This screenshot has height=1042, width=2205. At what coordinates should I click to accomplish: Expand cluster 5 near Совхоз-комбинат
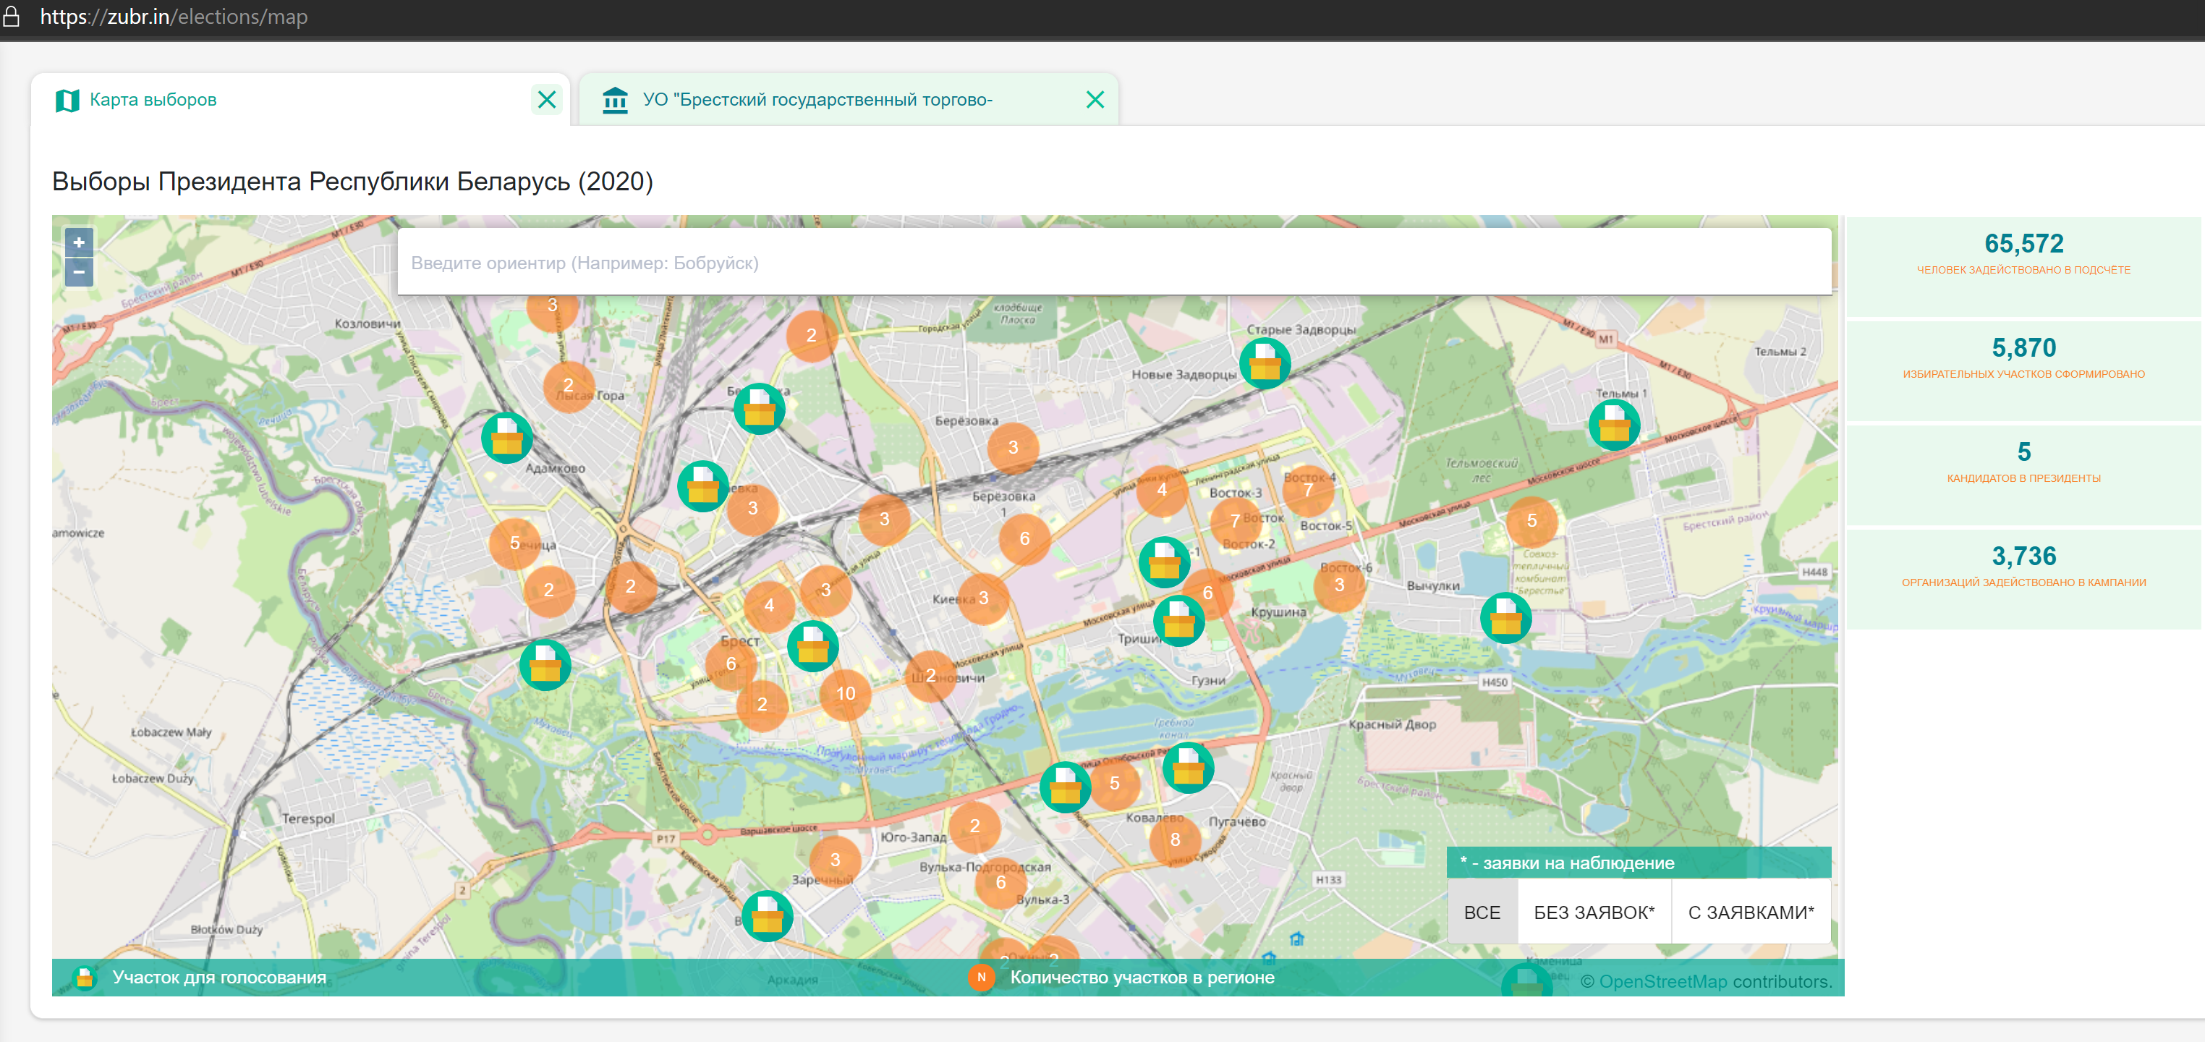1531,520
